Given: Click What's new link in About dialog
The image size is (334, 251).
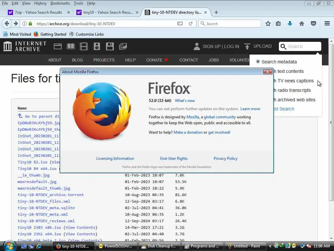Looking at the screenshot, I should click(185, 101).
